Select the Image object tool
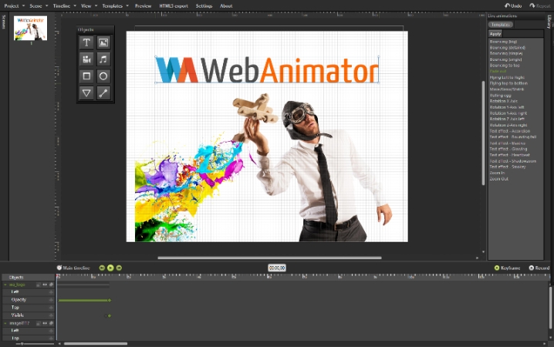Screen dimensions: 554x347 pos(103,42)
